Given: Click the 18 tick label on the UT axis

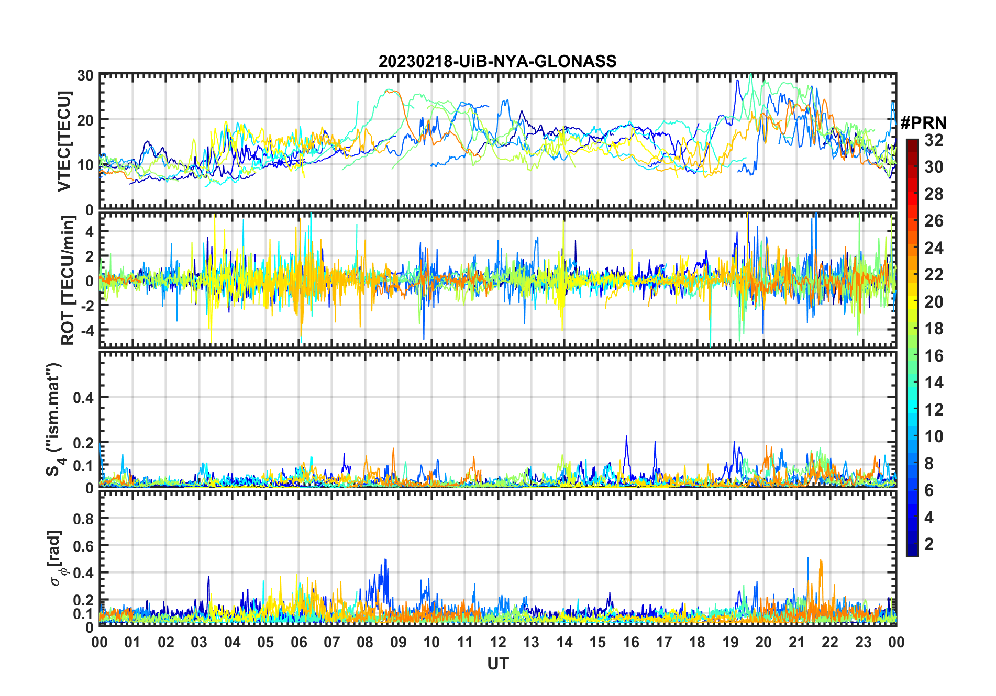Looking at the screenshot, I should point(697,642).
